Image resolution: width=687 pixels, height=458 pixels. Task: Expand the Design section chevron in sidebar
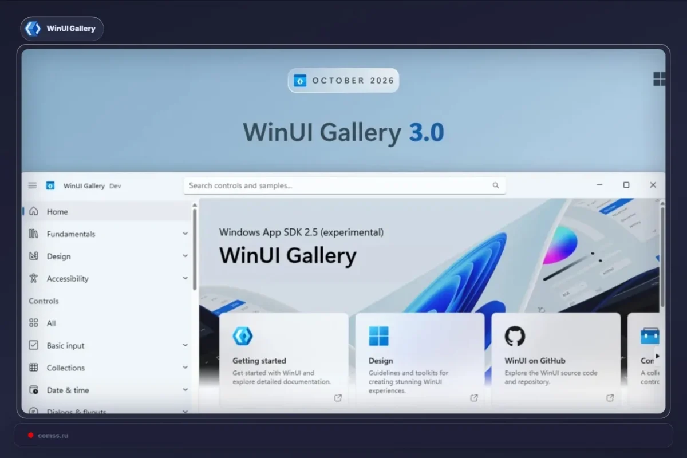[x=185, y=256]
